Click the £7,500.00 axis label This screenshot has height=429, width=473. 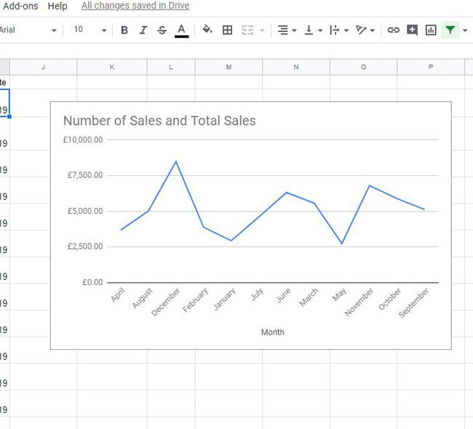(x=85, y=175)
